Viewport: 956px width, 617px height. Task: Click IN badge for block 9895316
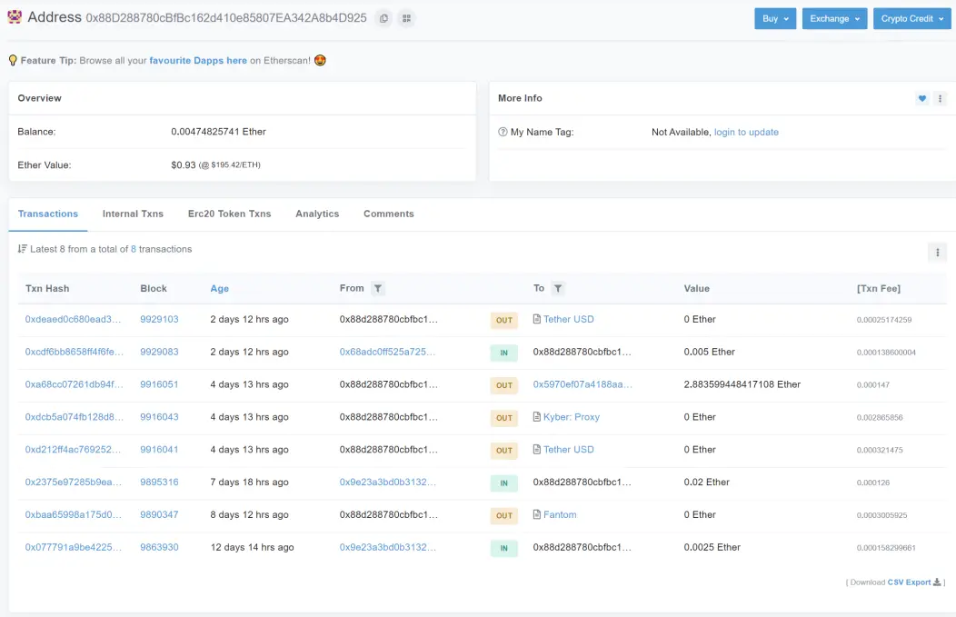[504, 483]
